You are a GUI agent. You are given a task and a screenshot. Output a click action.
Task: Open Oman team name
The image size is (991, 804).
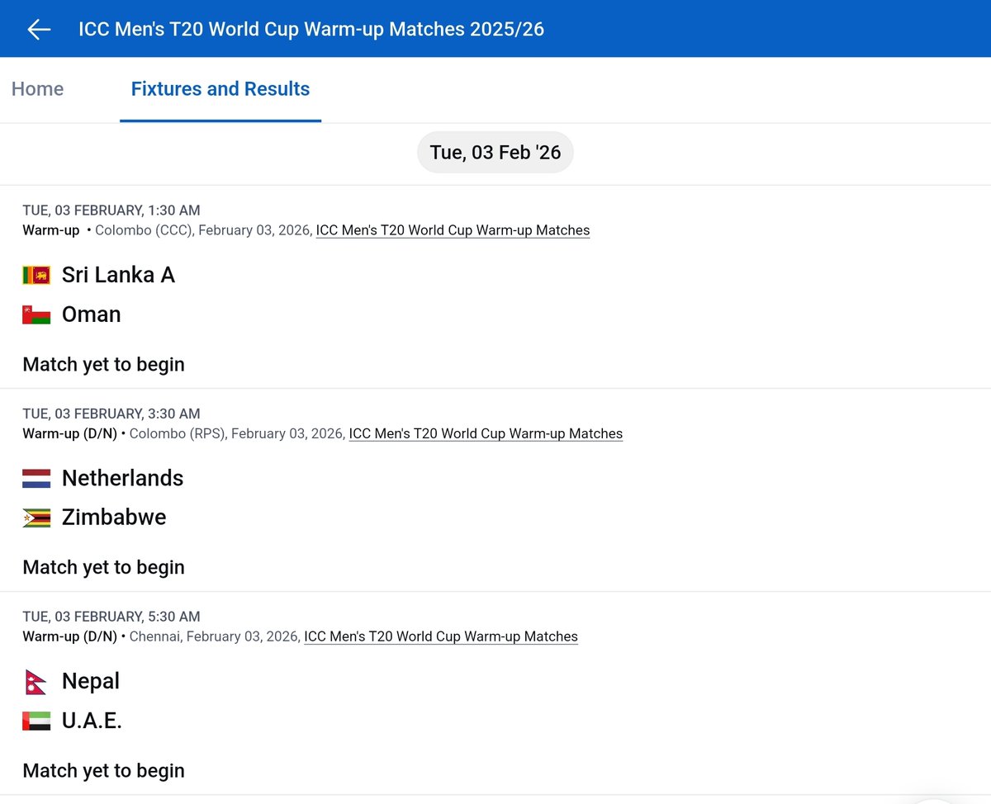click(x=92, y=315)
